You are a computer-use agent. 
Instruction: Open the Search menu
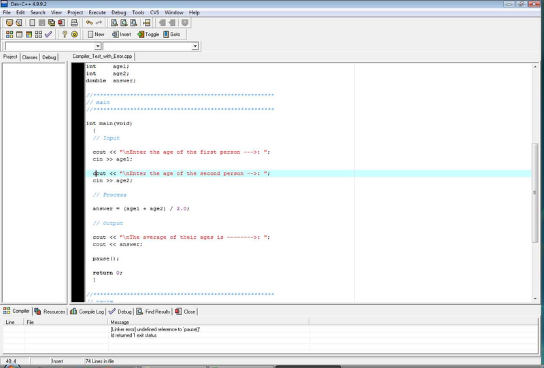(38, 12)
